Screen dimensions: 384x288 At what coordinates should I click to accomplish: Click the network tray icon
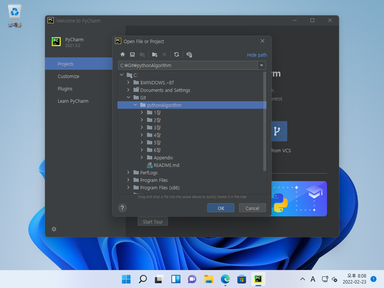pos(325,279)
